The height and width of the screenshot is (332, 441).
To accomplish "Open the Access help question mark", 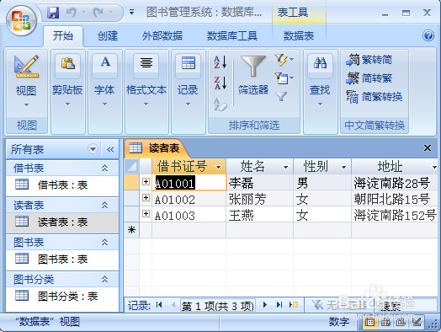I will pos(428,35).
